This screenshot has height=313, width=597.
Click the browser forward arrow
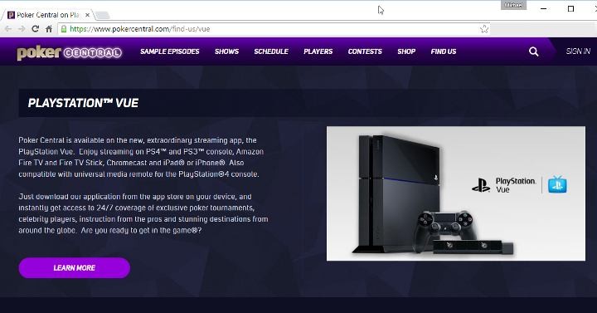(x=22, y=29)
